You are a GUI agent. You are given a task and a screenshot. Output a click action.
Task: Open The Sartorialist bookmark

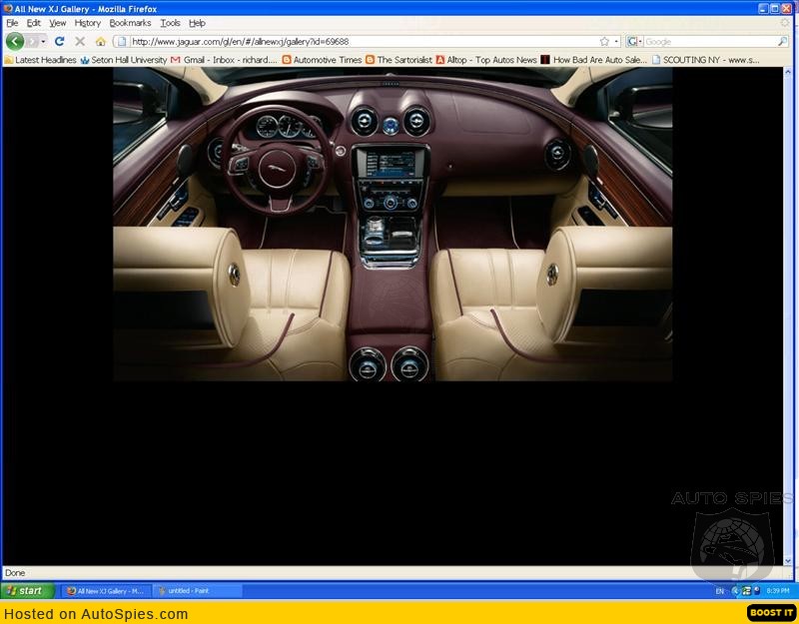pyautogui.click(x=399, y=60)
